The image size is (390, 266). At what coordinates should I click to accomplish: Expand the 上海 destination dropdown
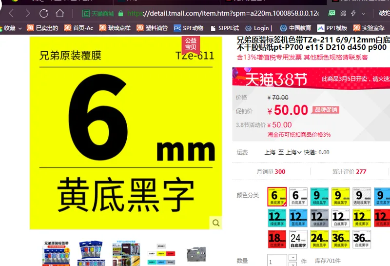pyautogui.click(x=293, y=152)
